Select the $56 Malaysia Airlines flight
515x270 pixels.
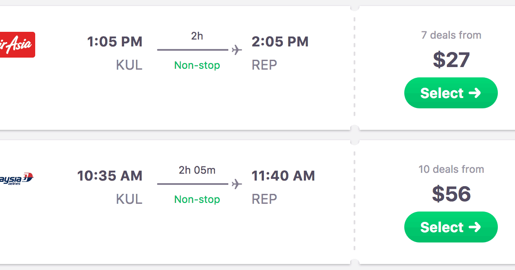(x=451, y=227)
